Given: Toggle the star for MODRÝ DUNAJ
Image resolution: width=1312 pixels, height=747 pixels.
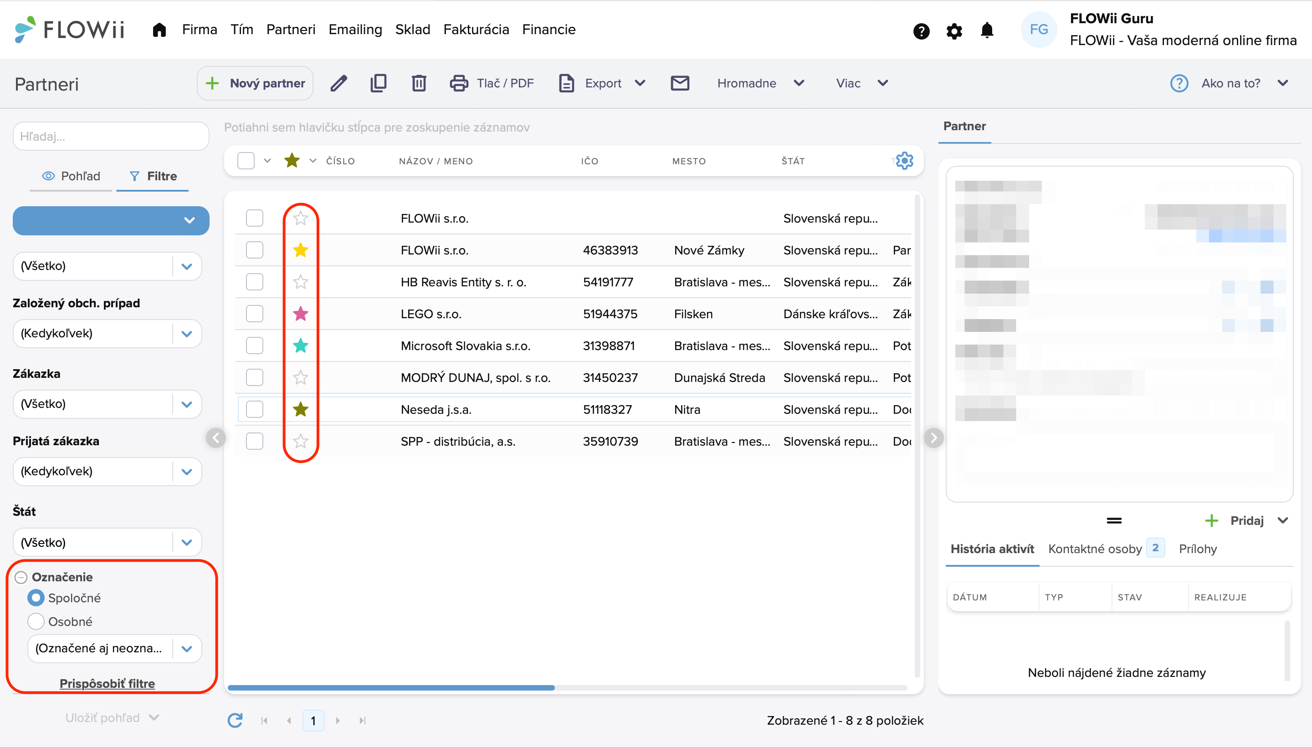Looking at the screenshot, I should 300,378.
